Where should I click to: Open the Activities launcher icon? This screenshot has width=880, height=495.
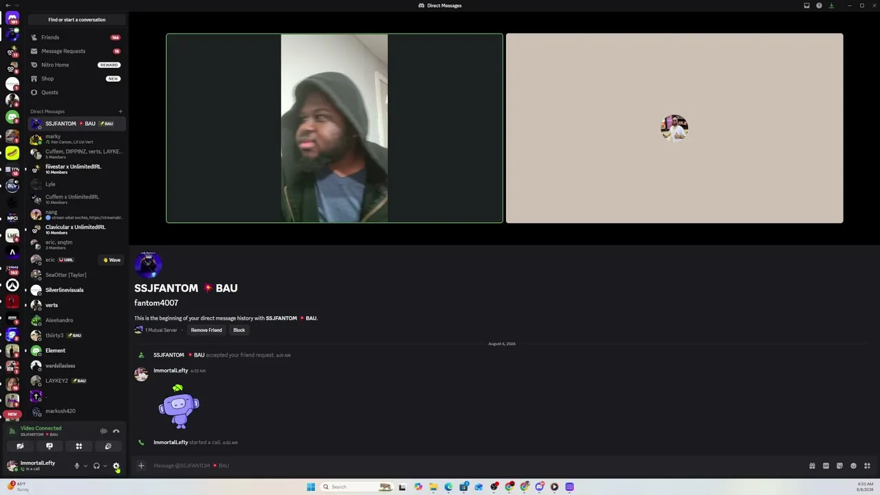click(x=79, y=446)
